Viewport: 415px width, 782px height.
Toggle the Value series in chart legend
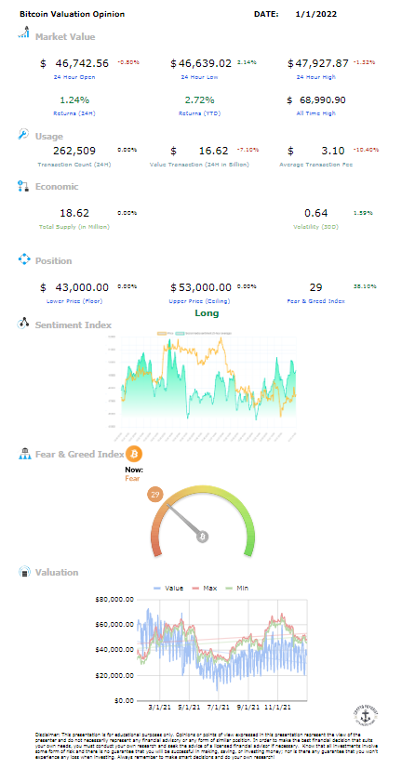coord(168,588)
